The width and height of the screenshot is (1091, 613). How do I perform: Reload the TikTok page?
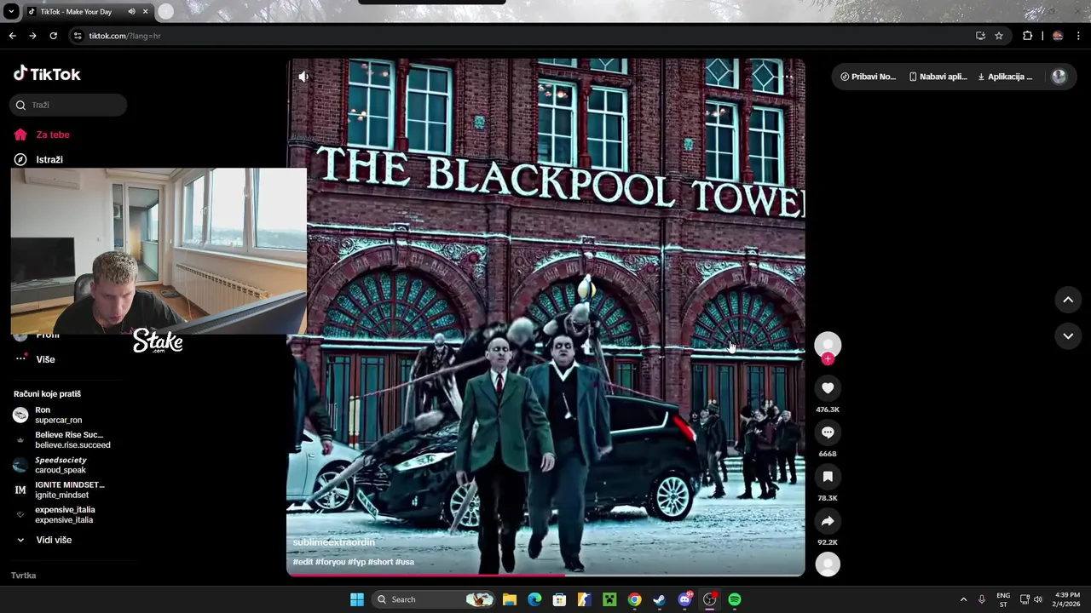(53, 36)
